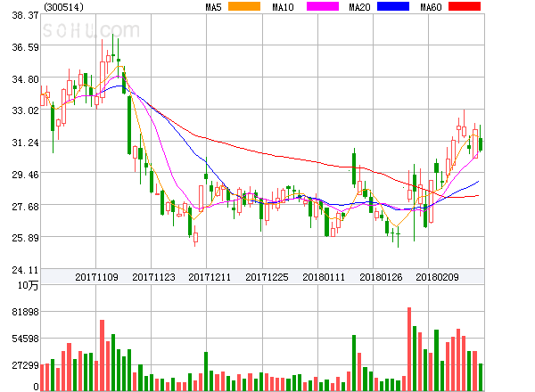This screenshot has width=535, height=392.
Task: Click the 81898 volume axis label
Action: [25, 312]
